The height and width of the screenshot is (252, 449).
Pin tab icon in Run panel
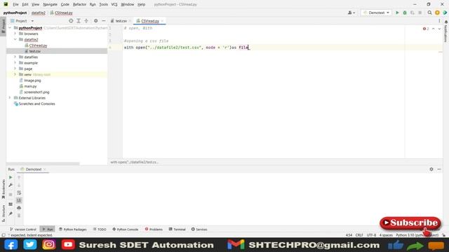pos(11,213)
